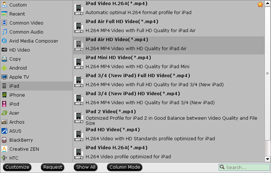This screenshot has height=173, width=271.
Task: Select the Archos category label
Action: click(17, 122)
